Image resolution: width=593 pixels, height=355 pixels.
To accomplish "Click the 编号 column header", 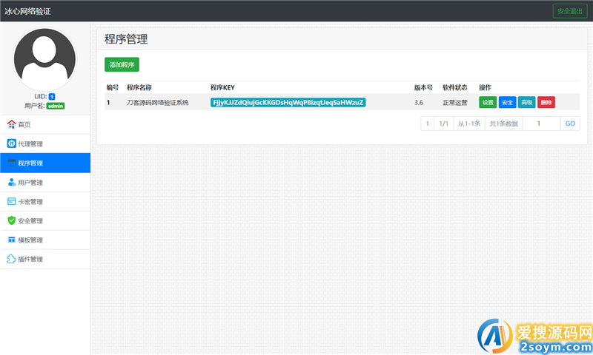I will pos(113,87).
